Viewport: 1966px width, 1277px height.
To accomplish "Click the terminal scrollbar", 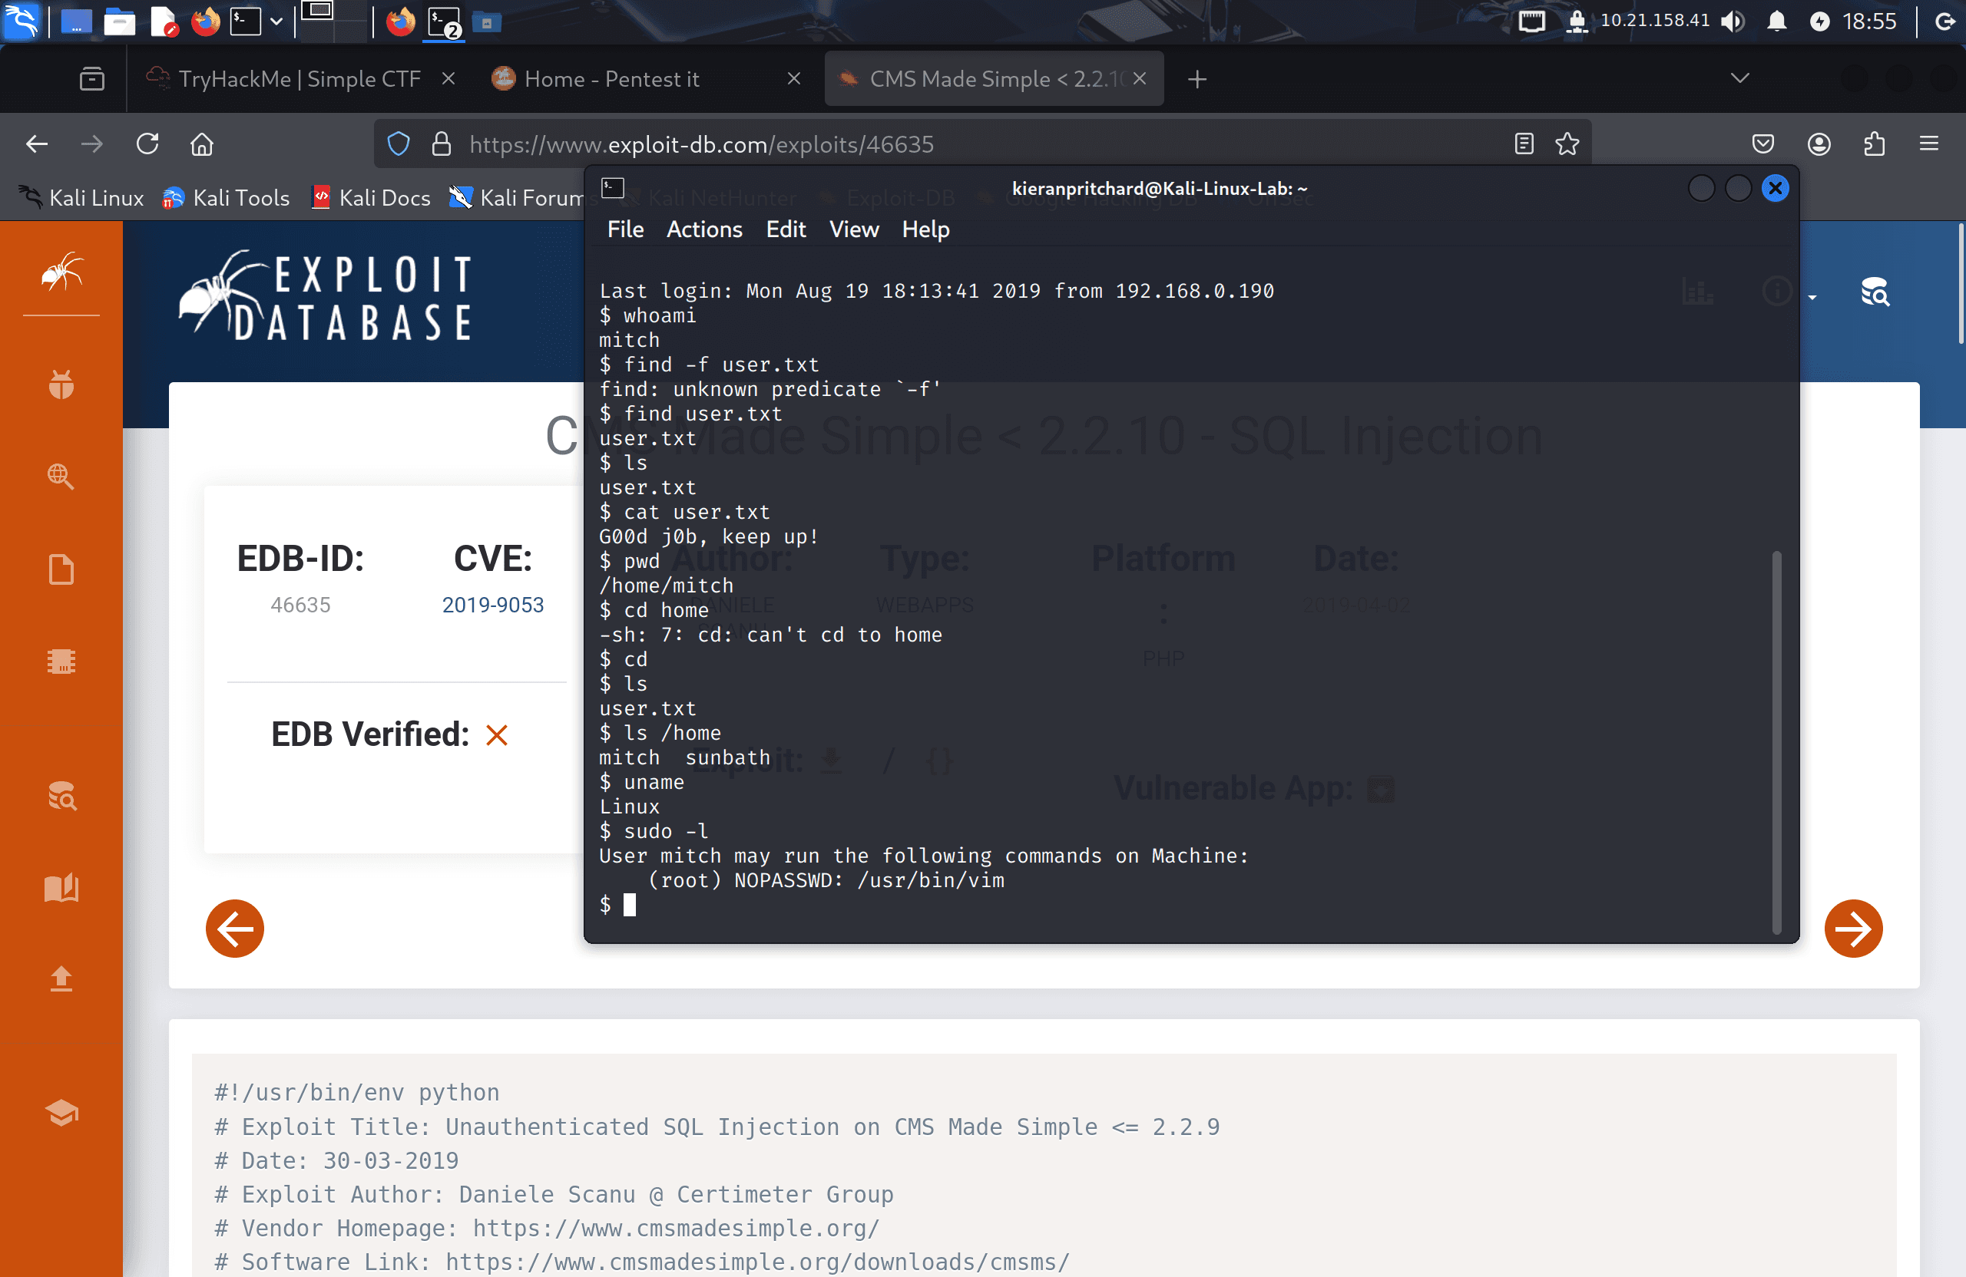I will click(x=1777, y=743).
